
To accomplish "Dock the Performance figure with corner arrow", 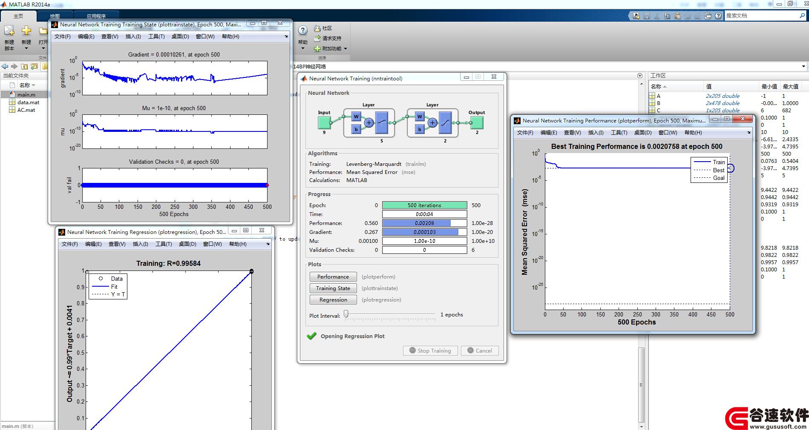I will point(749,133).
